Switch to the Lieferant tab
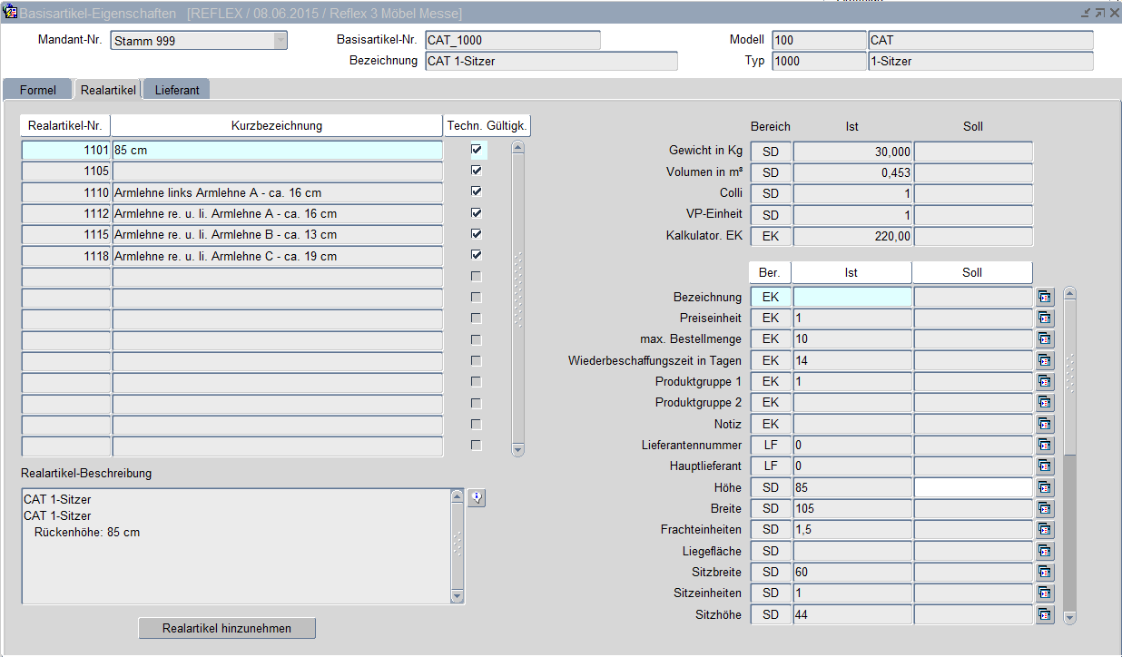1122x657 pixels. tap(177, 90)
